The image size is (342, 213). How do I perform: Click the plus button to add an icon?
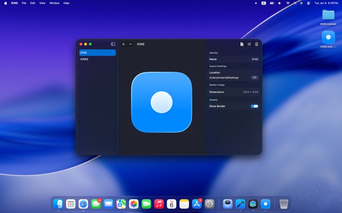pyautogui.click(x=124, y=44)
